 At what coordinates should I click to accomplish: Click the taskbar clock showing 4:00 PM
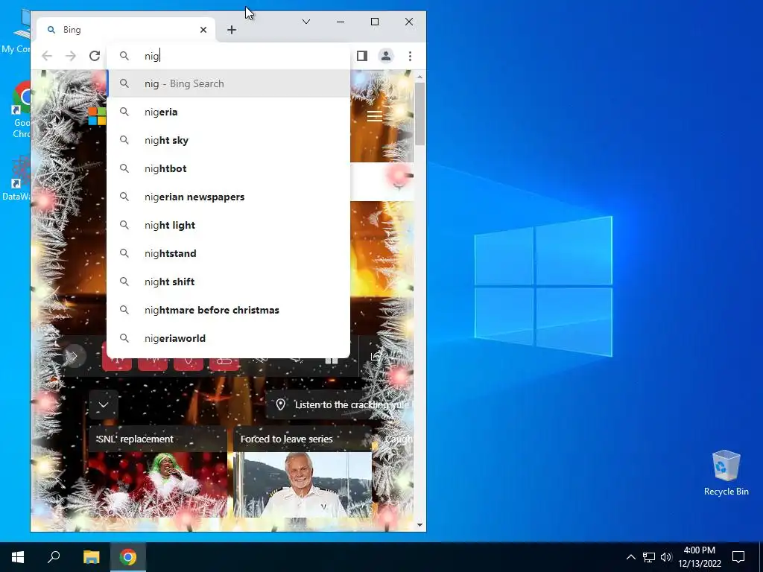pos(699,557)
